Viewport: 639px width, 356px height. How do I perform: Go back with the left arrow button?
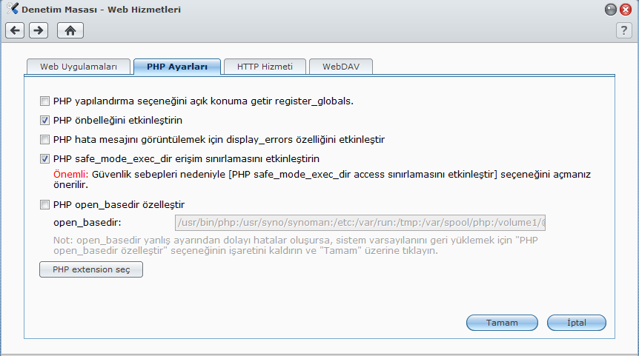[16, 30]
